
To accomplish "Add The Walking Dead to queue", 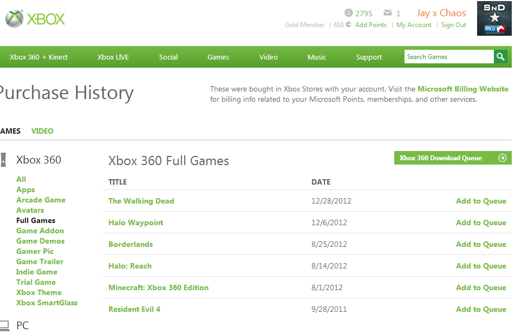I will click(x=481, y=201).
